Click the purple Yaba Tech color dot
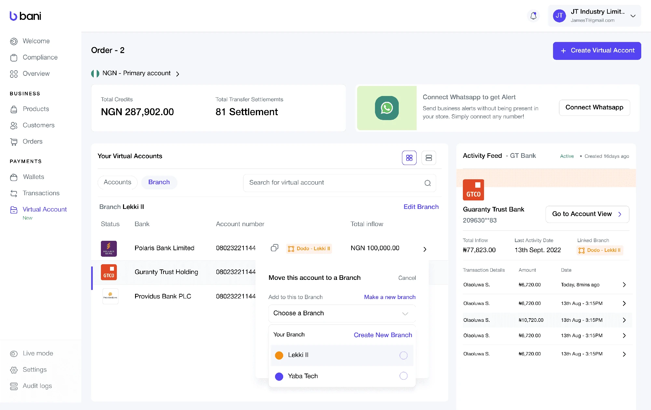This screenshot has height=410, width=651. (x=279, y=376)
